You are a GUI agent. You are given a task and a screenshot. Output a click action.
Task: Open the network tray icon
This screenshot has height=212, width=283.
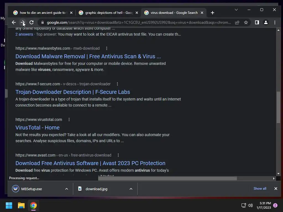[244, 205]
